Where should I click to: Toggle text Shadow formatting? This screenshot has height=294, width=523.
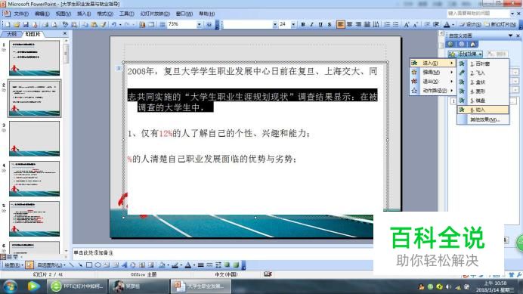pos(330,24)
